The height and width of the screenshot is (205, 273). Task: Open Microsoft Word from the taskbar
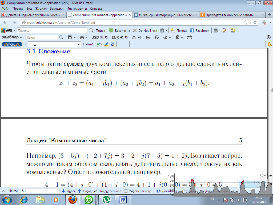click(123, 200)
